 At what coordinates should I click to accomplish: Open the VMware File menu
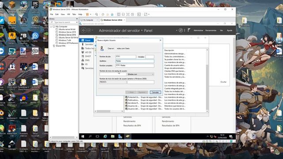pyautogui.click(x=52, y=14)
